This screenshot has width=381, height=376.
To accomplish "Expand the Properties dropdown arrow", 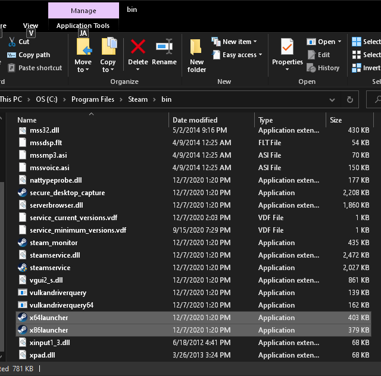I will coord(287,70).
